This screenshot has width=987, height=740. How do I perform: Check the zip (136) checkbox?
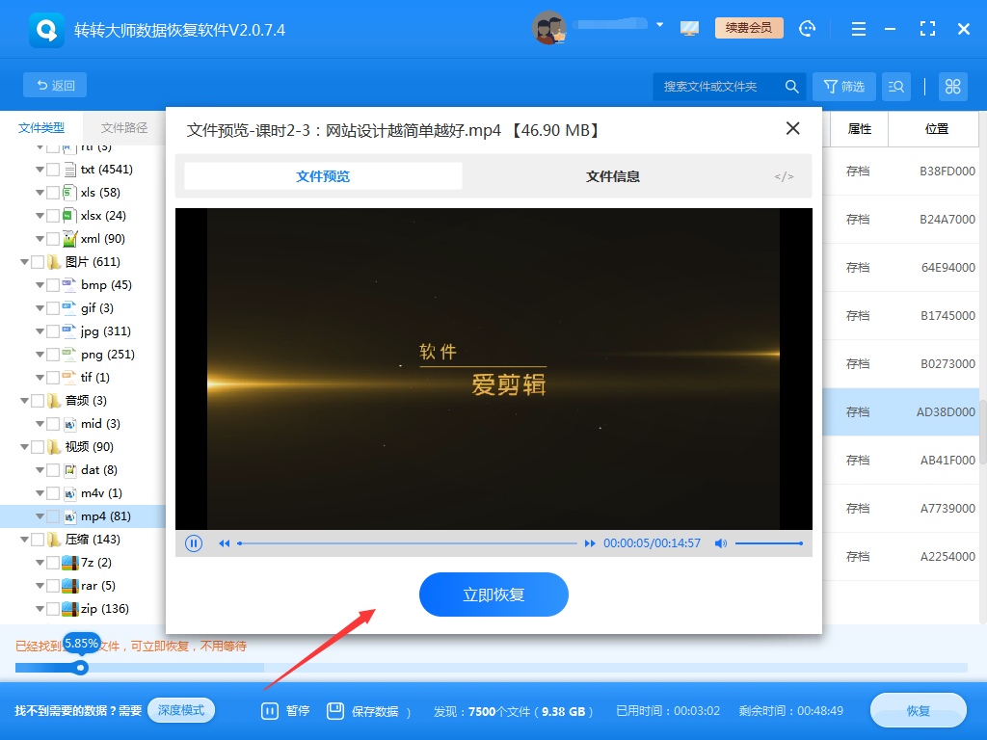tap(53, 609)
